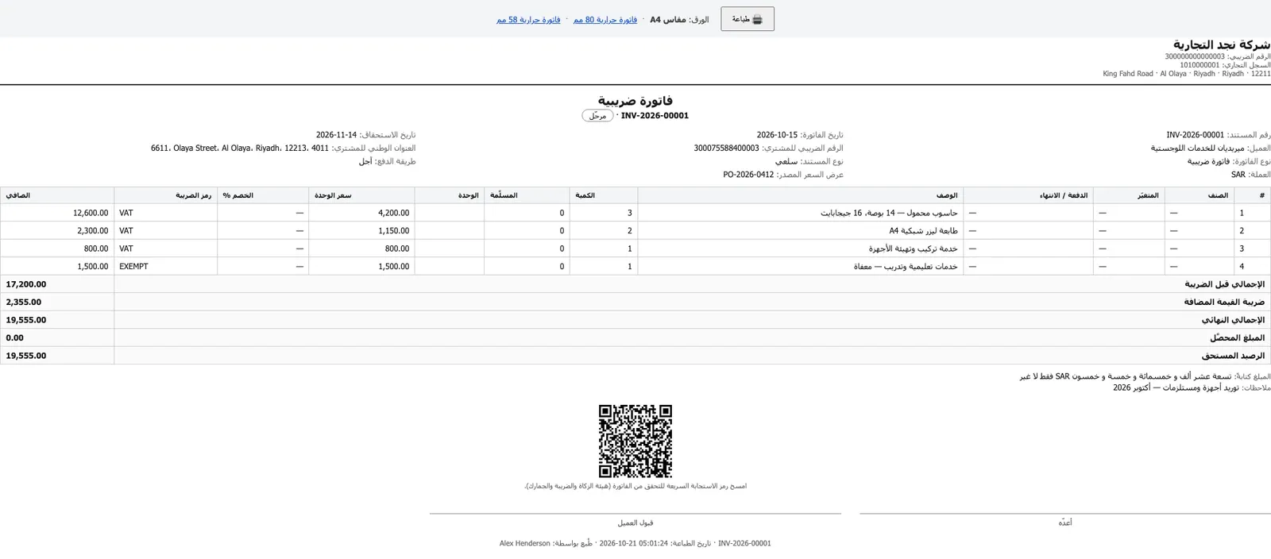Select the amount-in-words line تسعة عشر ألف
The height and width of the screenshot is (559, 1271).
tap(1126, 376)
